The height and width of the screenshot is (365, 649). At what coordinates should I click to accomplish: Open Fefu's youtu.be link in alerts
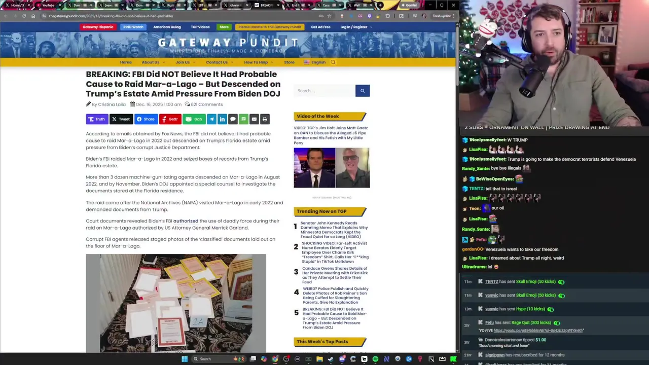(538, 331)
